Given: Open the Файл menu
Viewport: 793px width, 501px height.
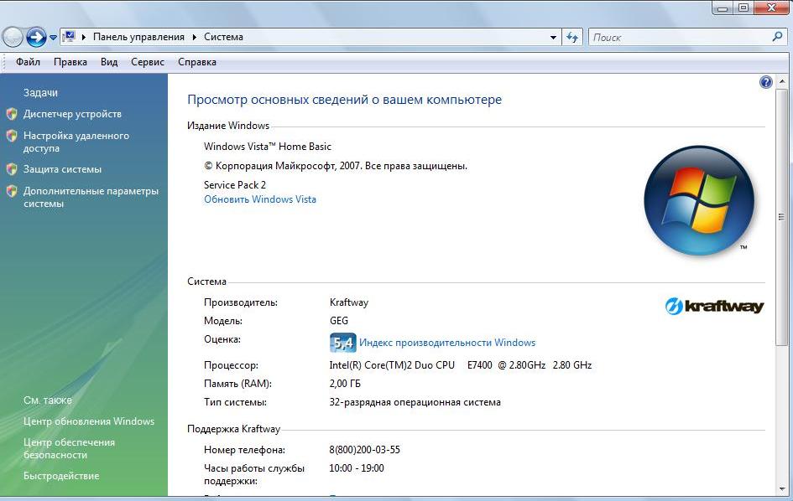Looking at the screenshot, I should point(28,62).
